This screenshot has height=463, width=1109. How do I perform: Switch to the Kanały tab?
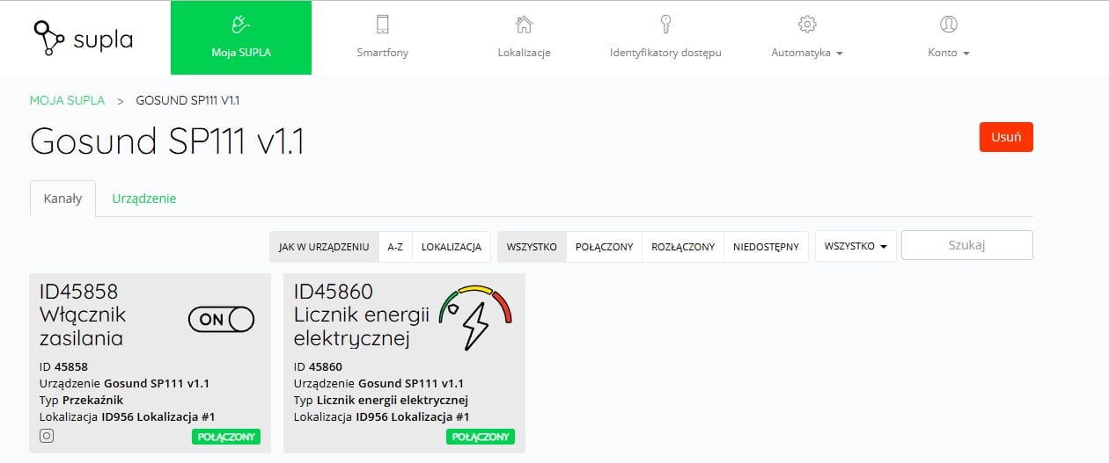(62, 199)
